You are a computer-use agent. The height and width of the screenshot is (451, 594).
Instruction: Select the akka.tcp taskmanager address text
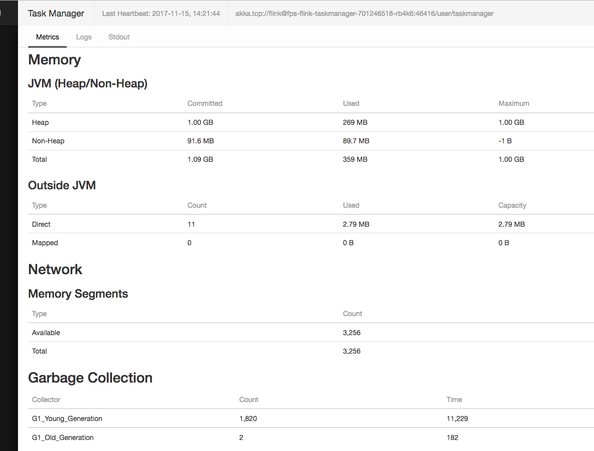pos(364,13)
